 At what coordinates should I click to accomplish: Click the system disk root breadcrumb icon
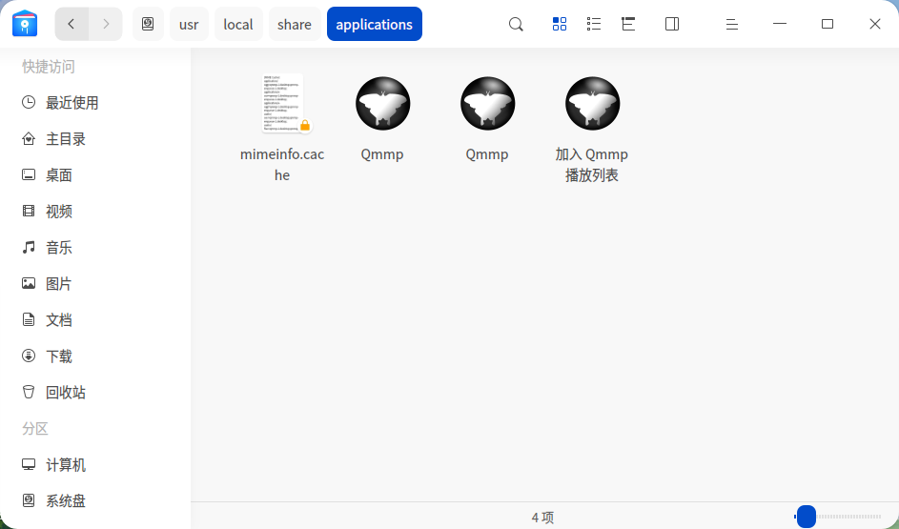pos(148,24)
